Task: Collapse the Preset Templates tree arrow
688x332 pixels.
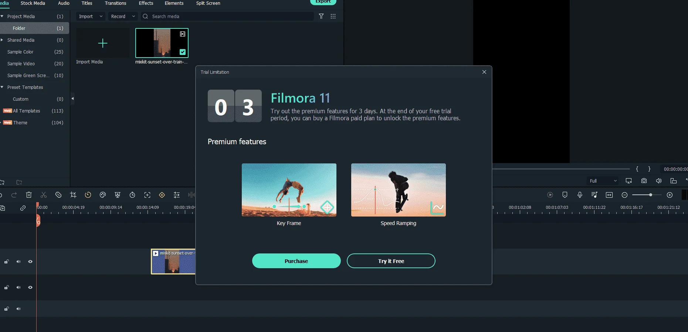Action: (x=2, y=87)
